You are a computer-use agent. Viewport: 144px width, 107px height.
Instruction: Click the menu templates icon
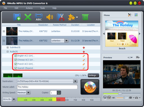[136, 15]
